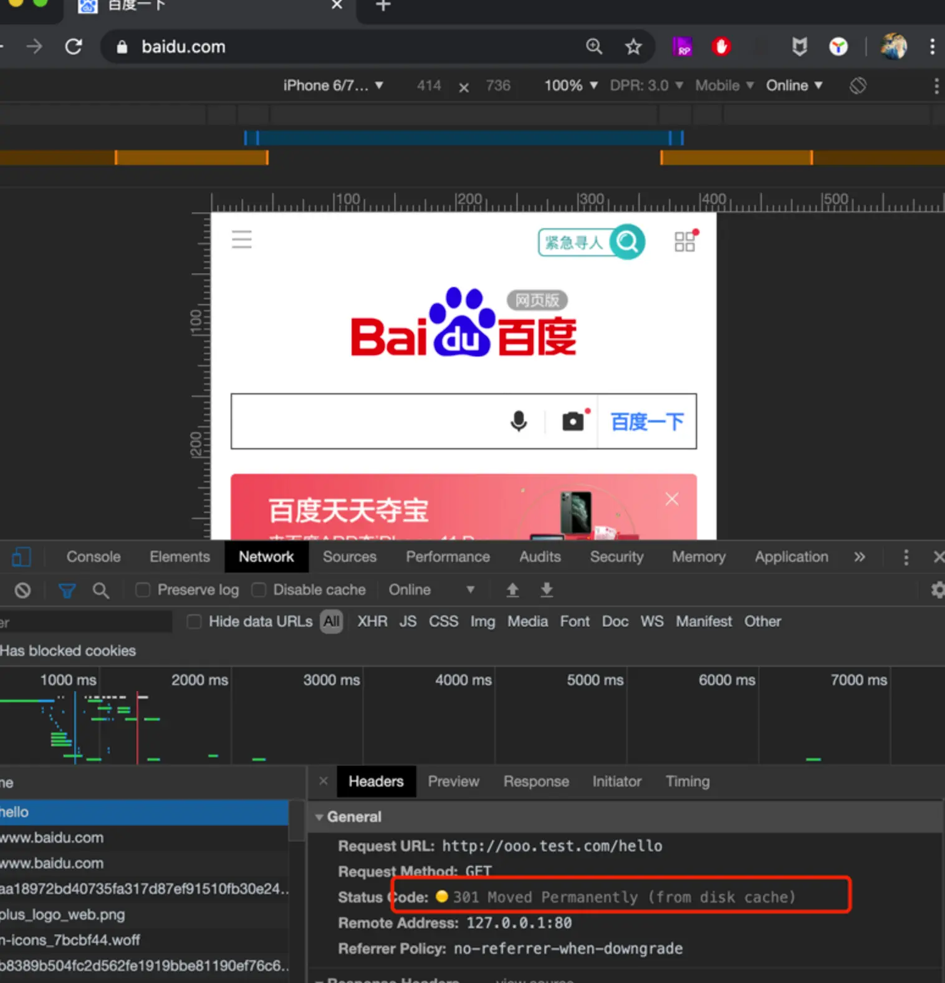Show more DevTools tabs chevron
Image resolution: width=945 pixels, height=983 pixels.
click(x=860, y=557)
